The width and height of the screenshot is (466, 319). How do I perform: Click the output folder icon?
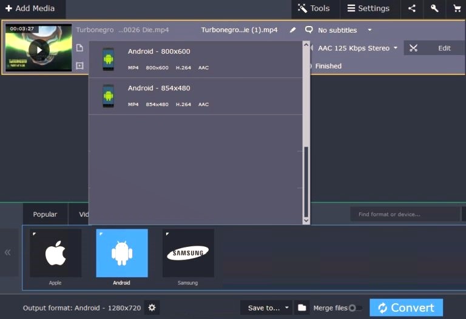[x=302, y=307]
